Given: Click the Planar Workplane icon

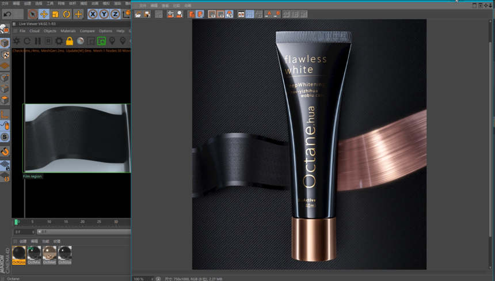Looking at the screenshot, I should point(5,177).
